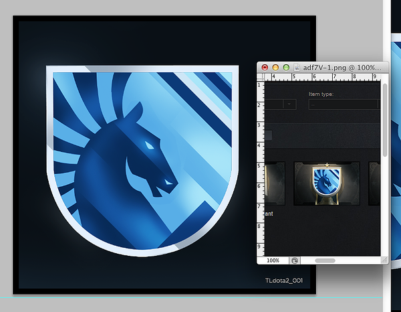Click the ruler origin corner box
Screen dimensions: 401x312
coord(261,77)
